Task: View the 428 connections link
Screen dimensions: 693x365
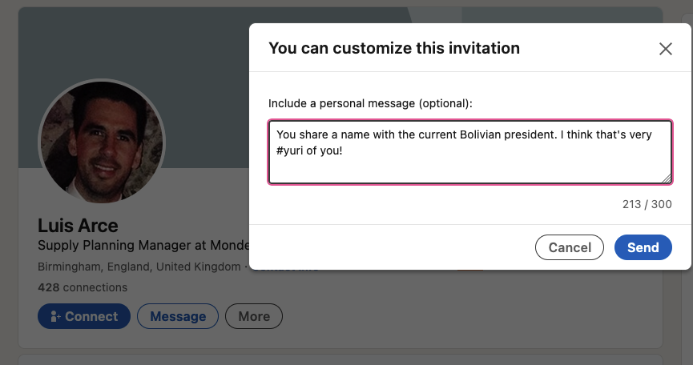Action: [x=83, y=287]
